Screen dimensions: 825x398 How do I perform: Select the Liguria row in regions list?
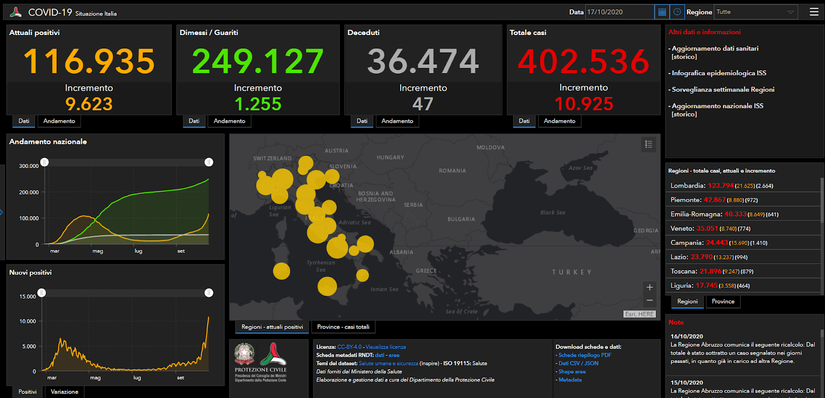coord(743,285)
